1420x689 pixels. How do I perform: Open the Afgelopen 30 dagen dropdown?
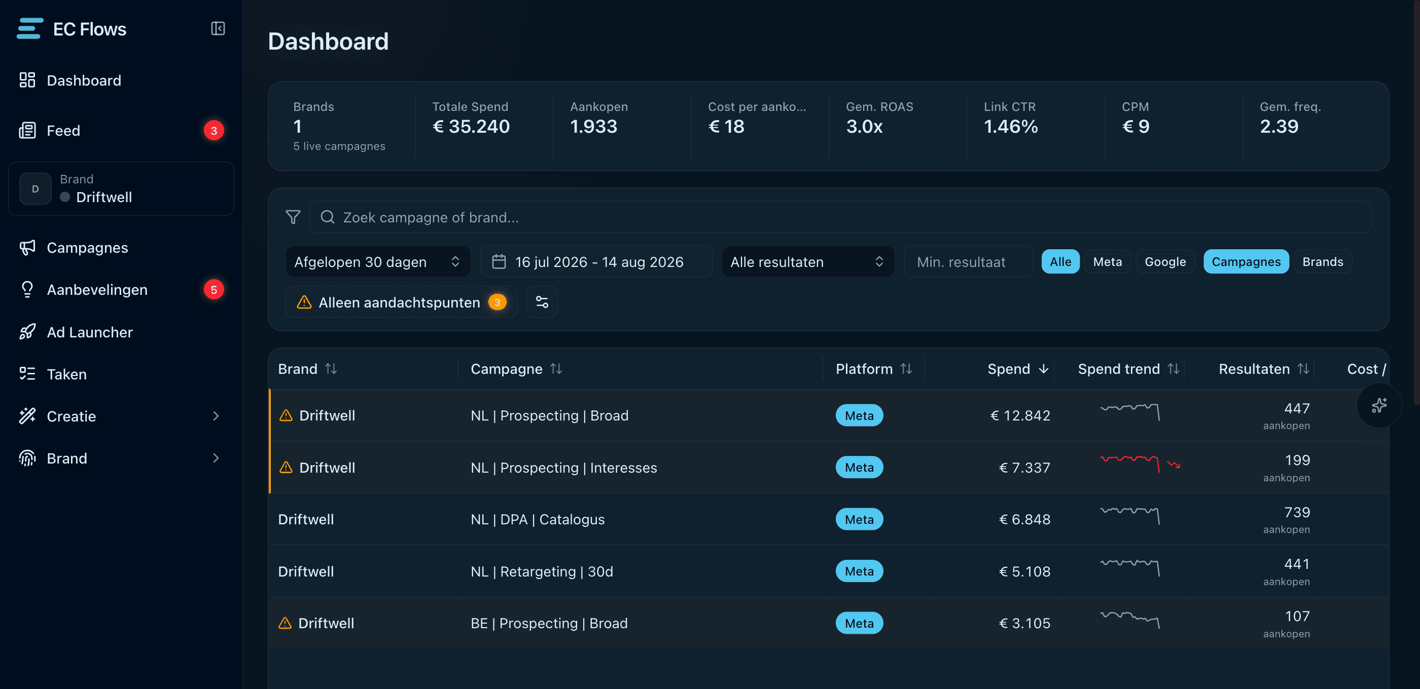[x=378, y=261]
